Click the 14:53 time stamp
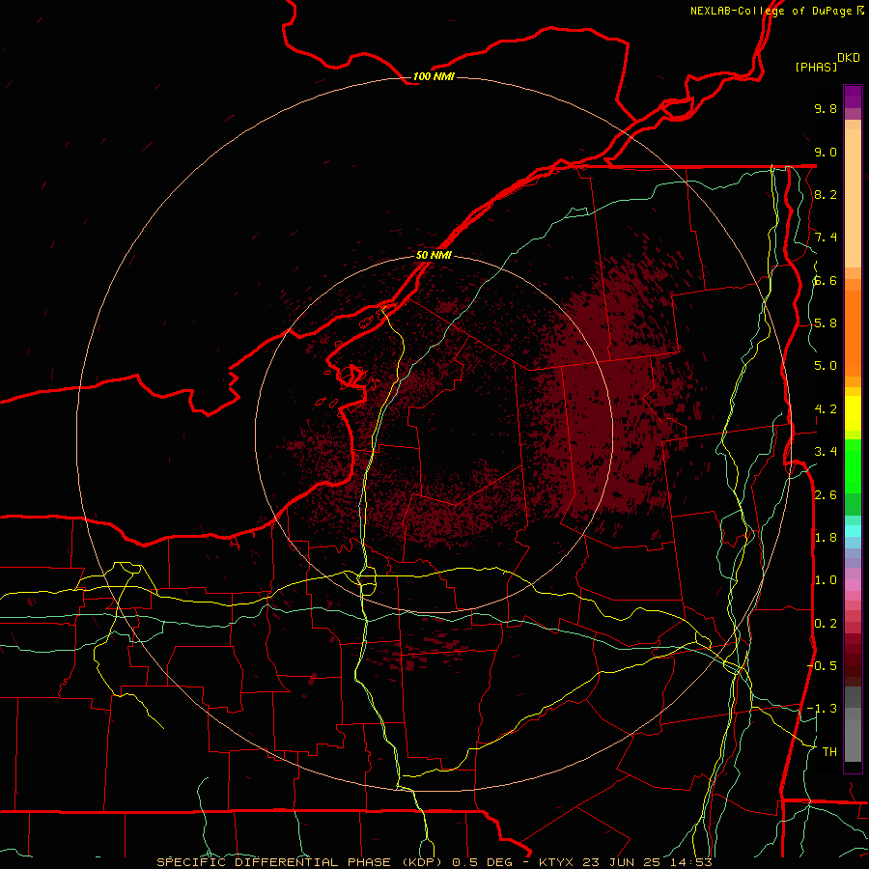Viewport: 869px width, 869px height. click(689, 862)
